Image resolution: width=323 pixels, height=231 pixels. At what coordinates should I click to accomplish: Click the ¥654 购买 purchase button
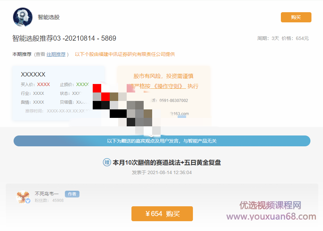pyautogui.click(x=162, y=214)
